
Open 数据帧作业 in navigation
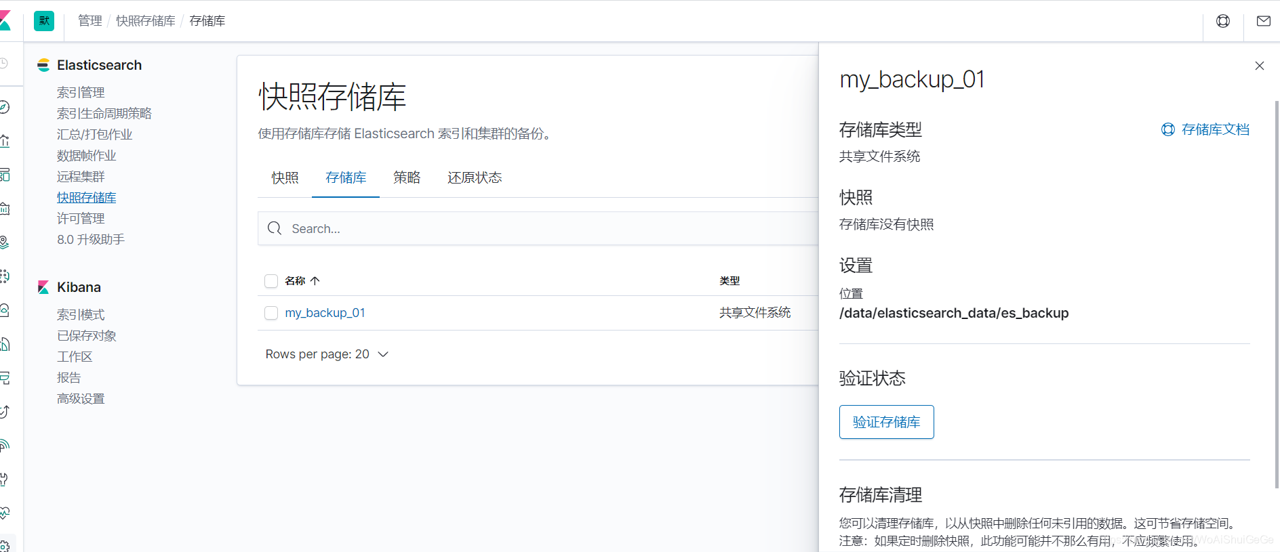pos(87,155)
